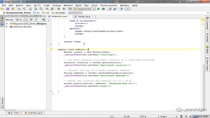Open Help via the question mark icon

121,9
